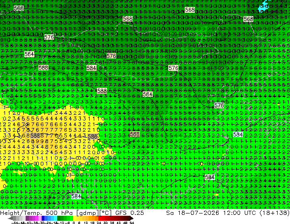Select the cyan swatch in the legend
Image resolution: width=290 pixels, height=224 pixels.
click(55, 218)
